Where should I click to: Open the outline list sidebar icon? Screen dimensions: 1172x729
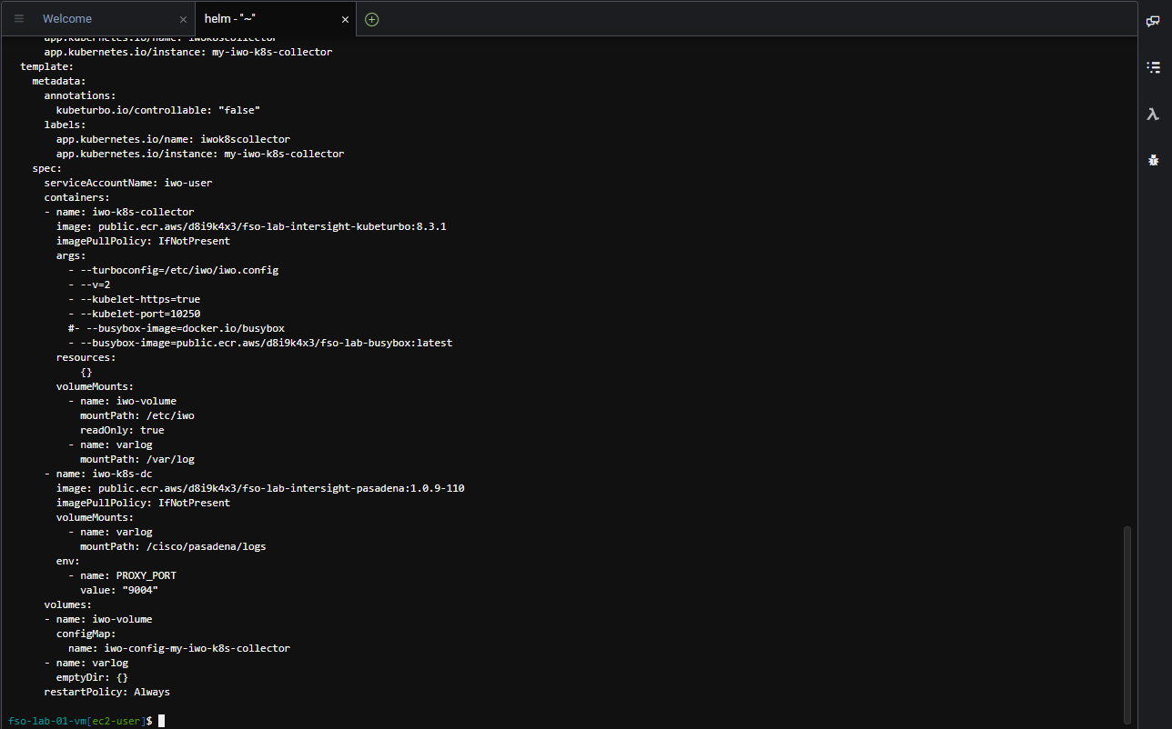(x=1153, y=66)
